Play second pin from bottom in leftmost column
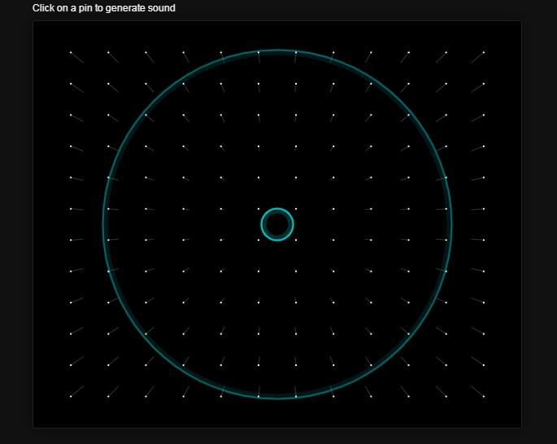The height and width of the screenshot is (444, 557). [x=71, y=365]
